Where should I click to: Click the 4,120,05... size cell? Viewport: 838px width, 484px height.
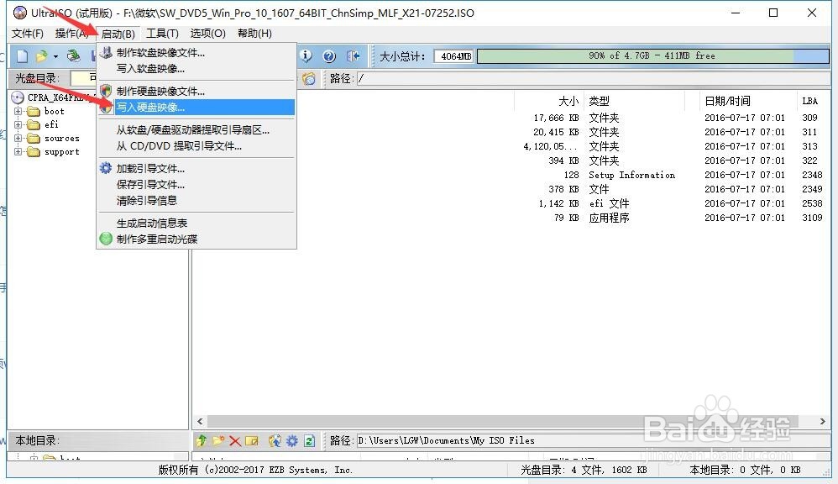(x=551, y=146)
